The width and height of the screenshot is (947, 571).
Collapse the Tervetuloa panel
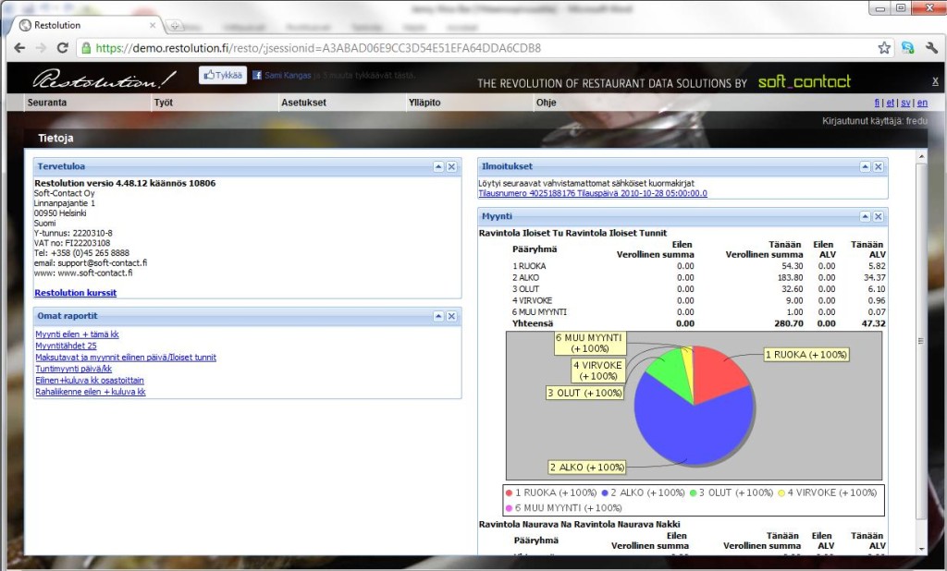click(x=438, y=167)
